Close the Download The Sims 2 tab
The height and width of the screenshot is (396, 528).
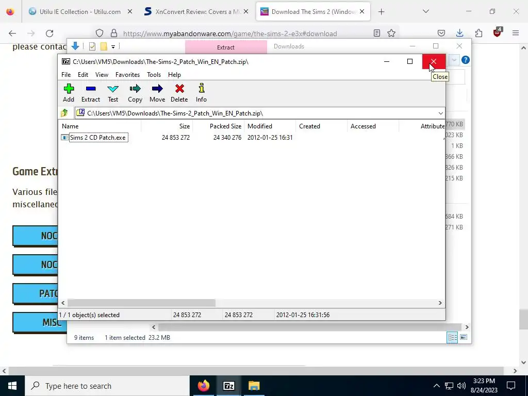pos(362,12)
